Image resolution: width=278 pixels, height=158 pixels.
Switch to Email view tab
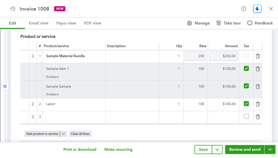[39, 23]
